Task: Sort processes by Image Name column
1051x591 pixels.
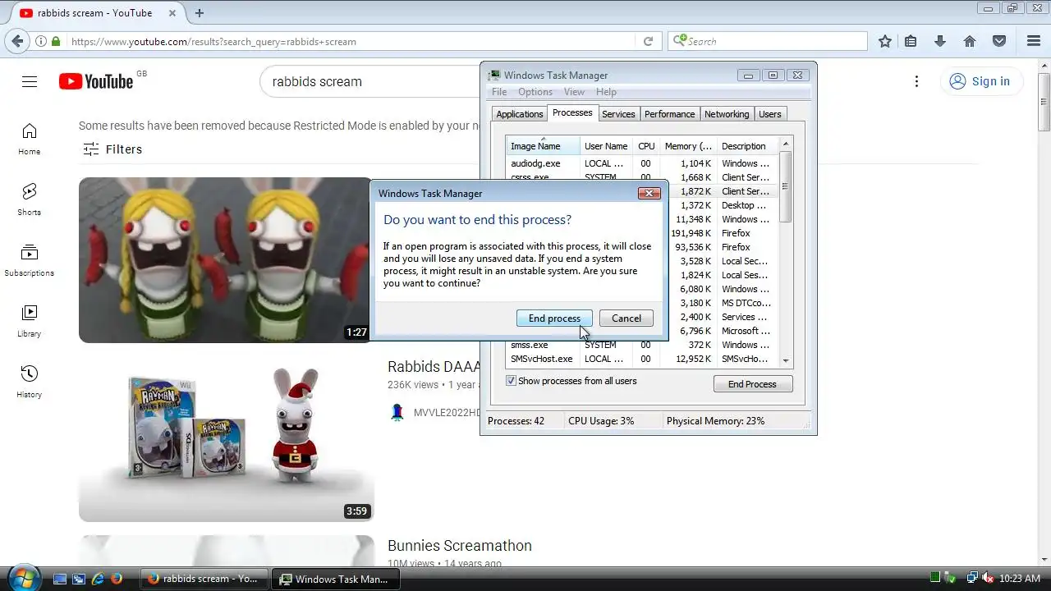Action: (543, 146)
